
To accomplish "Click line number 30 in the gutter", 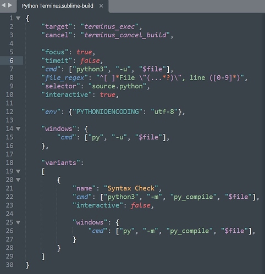I will tap(9, 265).
